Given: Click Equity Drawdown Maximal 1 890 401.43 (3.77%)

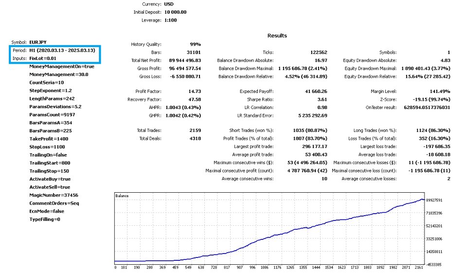Looking at the screenshot, I should [426, 69].
